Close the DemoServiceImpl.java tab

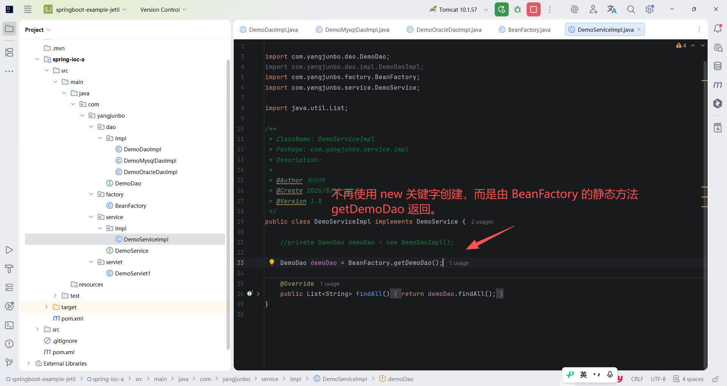[639, 30]
